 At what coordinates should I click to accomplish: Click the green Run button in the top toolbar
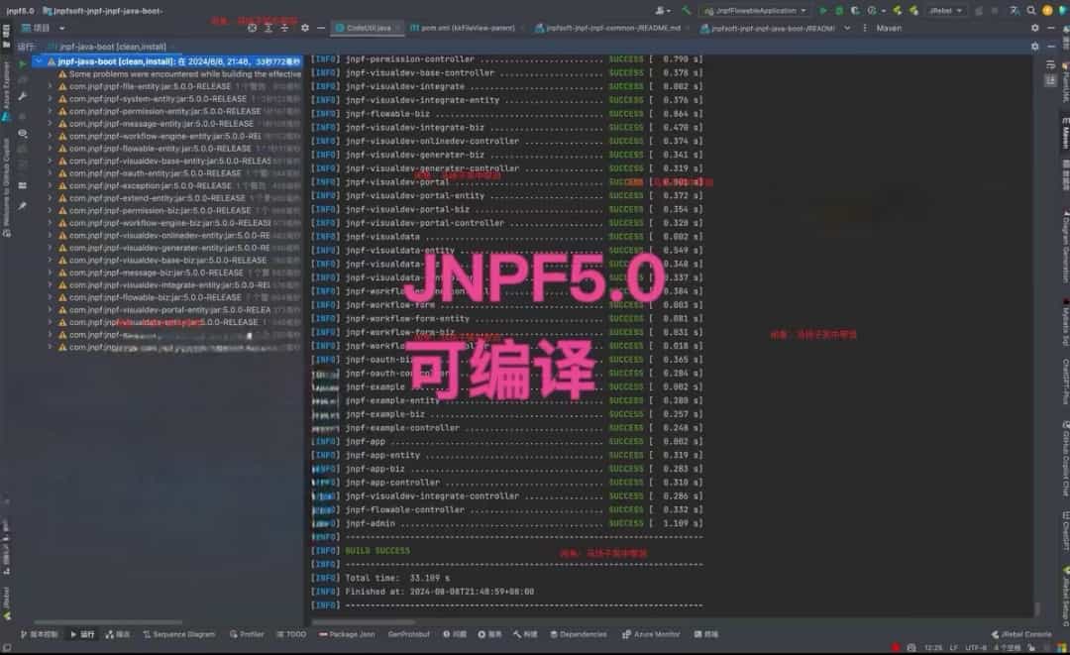click(823, 10)
